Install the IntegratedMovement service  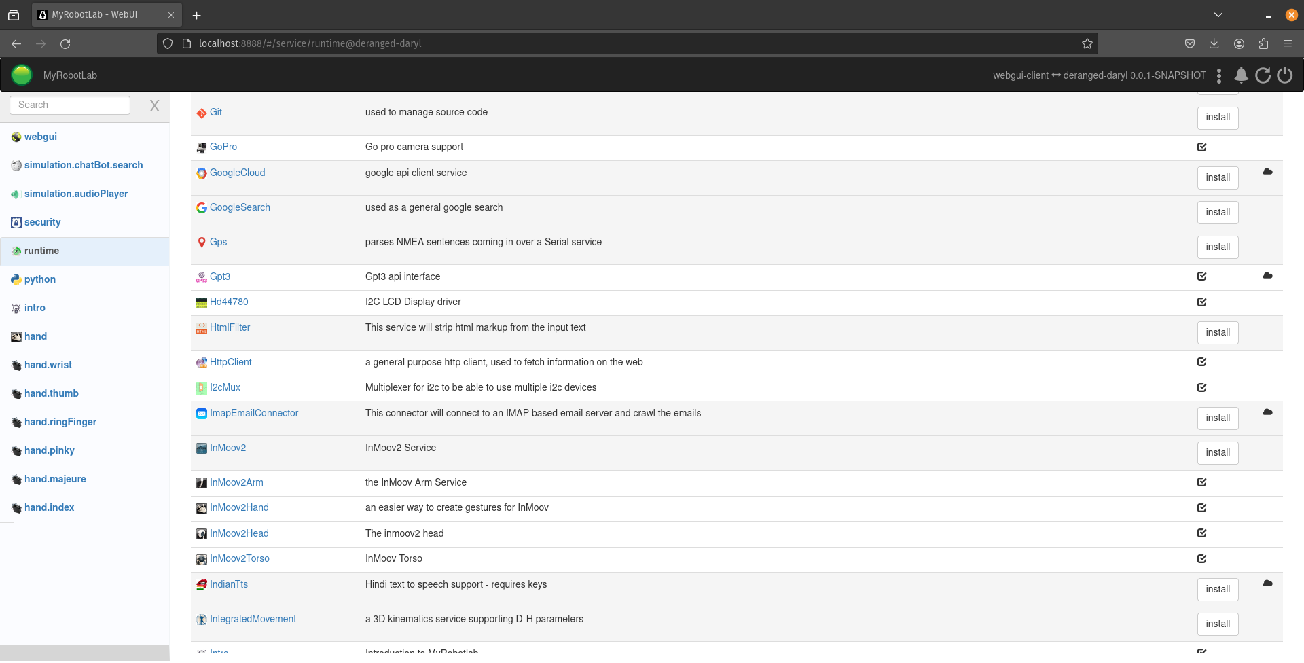pos(1218,624)
